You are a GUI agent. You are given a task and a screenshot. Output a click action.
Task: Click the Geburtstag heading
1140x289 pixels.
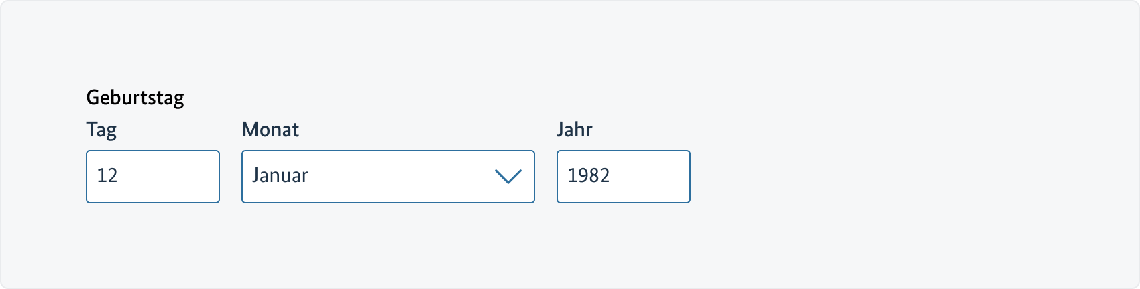pos(135,98)
